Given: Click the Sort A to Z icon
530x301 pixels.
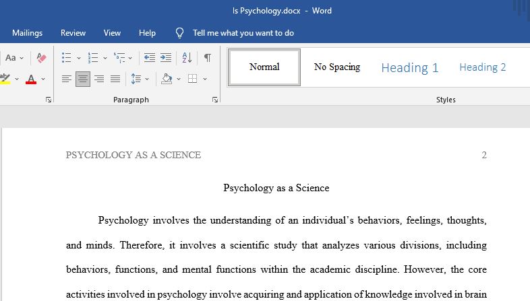Looking at the screenshot, I should click(x=187, y=58).
